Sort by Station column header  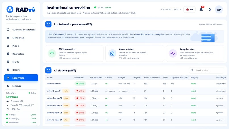click(x=49, y=78)
